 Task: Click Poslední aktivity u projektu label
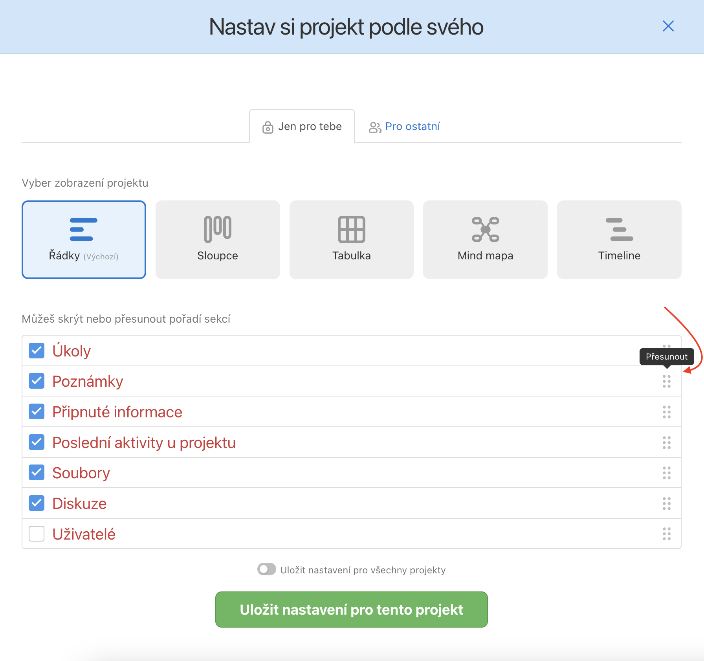(x=144, y=443)
